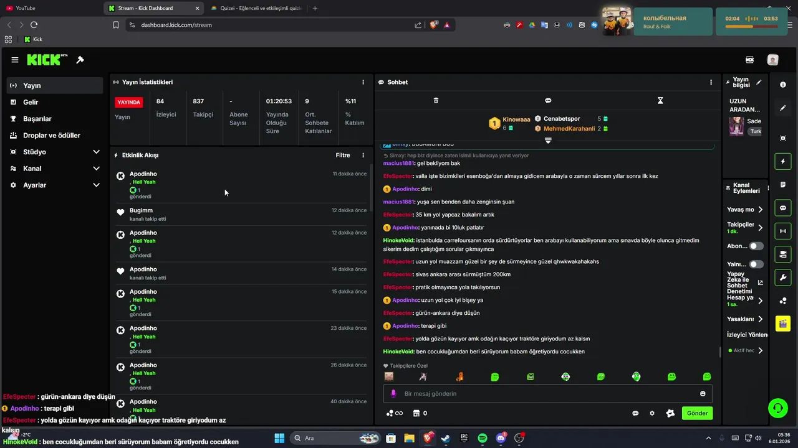Image resolution: width=798 pixels, height=448 pixels.
Task: Open the hamburger menu beside the Kick logo
Action: click(x=15, y=60)
